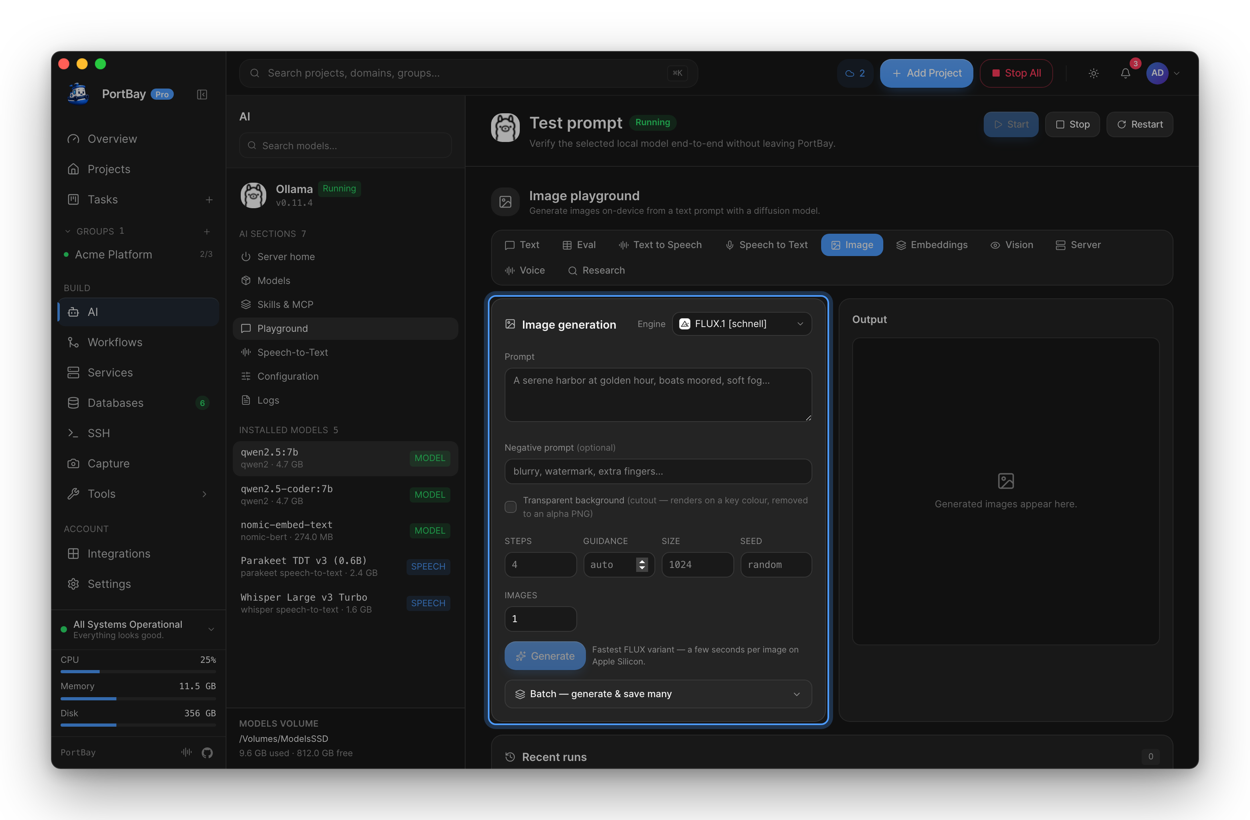Select the qwen2.5-coder:7b model row
1250x820 pixels.
(345, 495)
